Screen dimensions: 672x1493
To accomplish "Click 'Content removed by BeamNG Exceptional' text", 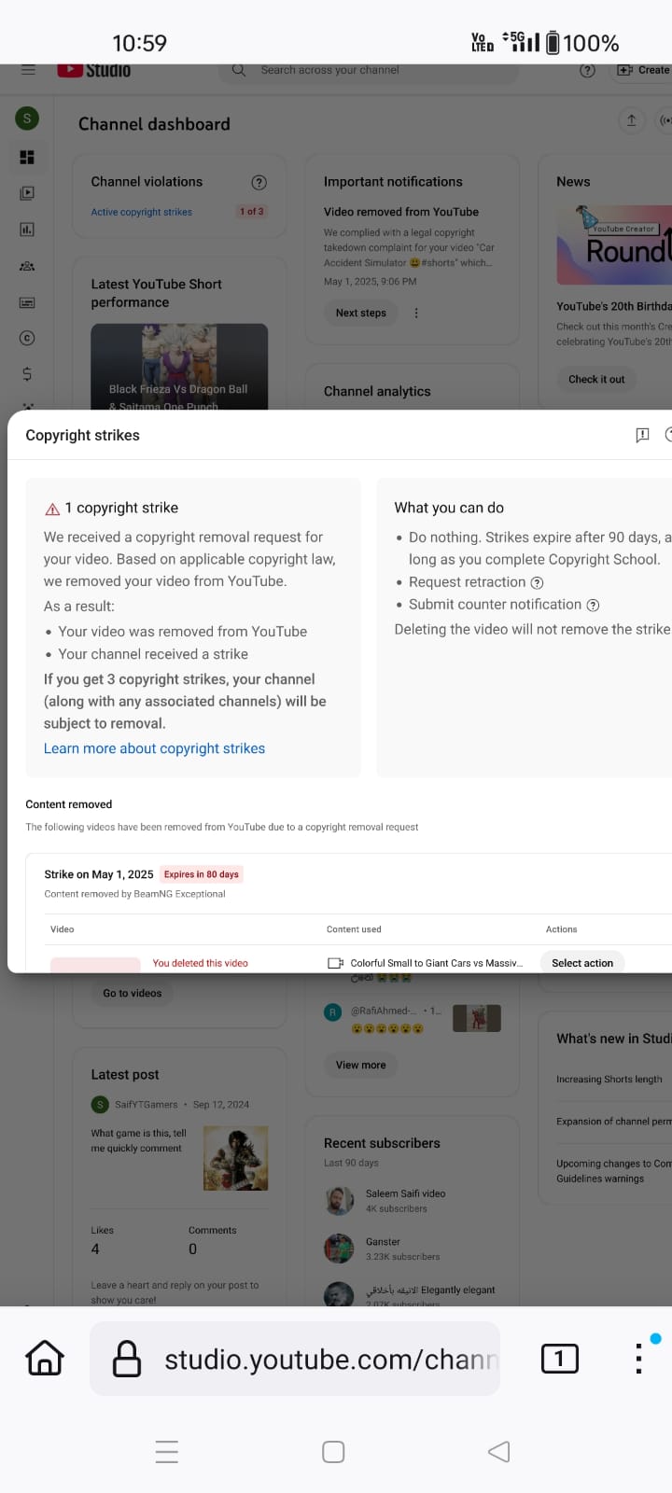I will click(x=134, y=894).
